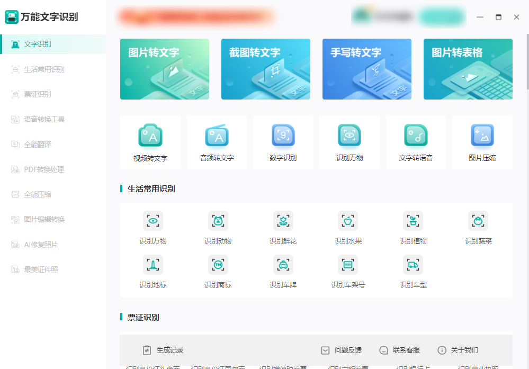Open the 图片转文字 banner
The image size is (529, 369).
tap(164, 69)
